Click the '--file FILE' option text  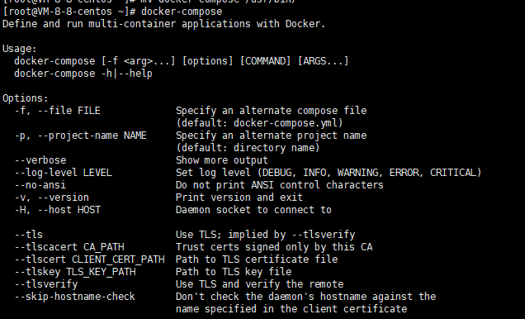[x=69, y=111]
